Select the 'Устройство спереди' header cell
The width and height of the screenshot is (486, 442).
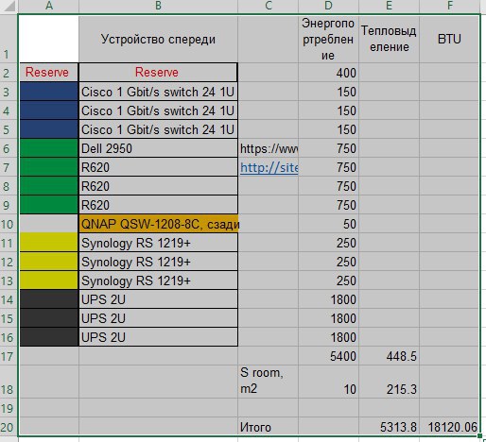coord(158,39)
